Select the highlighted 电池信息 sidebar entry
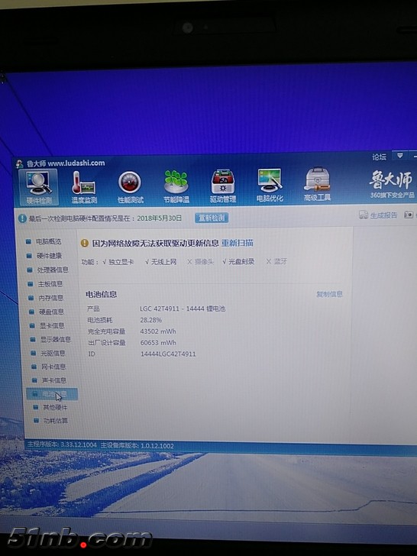This screenshot has height=556, width=417. tap(52, 394)
